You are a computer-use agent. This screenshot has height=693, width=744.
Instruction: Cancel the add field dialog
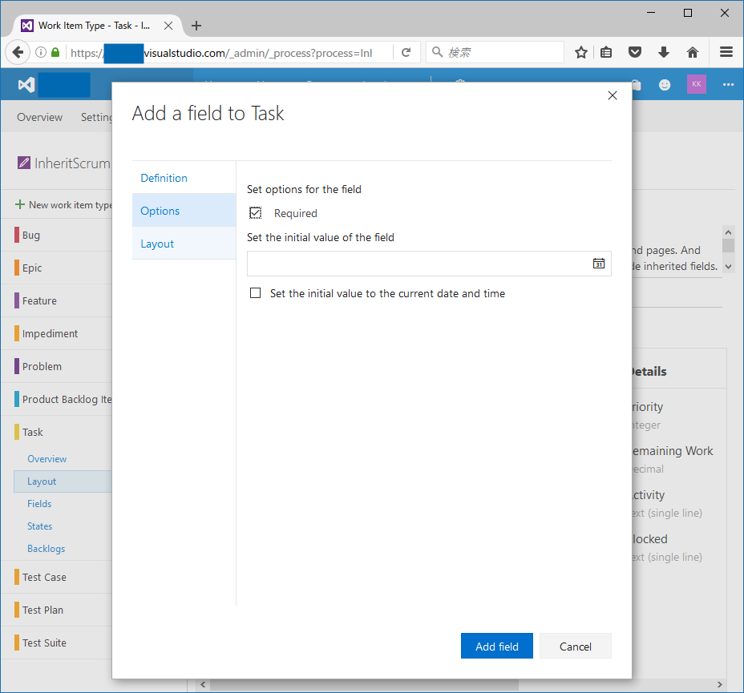click(575, 647)
